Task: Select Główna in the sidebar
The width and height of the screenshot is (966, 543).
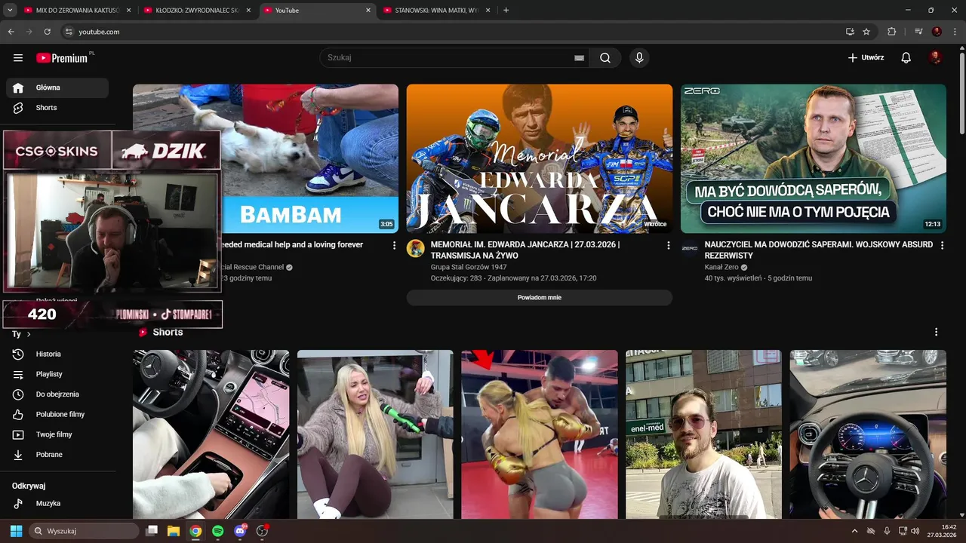Action: pos(57,87)
